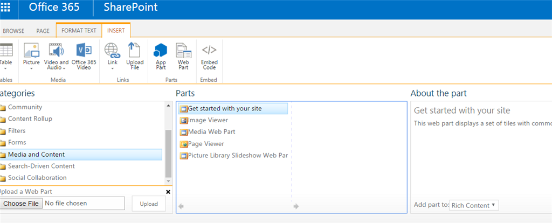
Task: Switch to the INSERT tab
Action: point(116,31)
